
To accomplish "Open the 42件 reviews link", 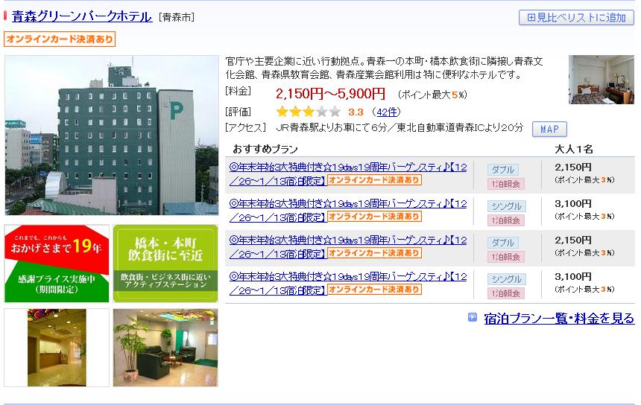I will (386, 112).
